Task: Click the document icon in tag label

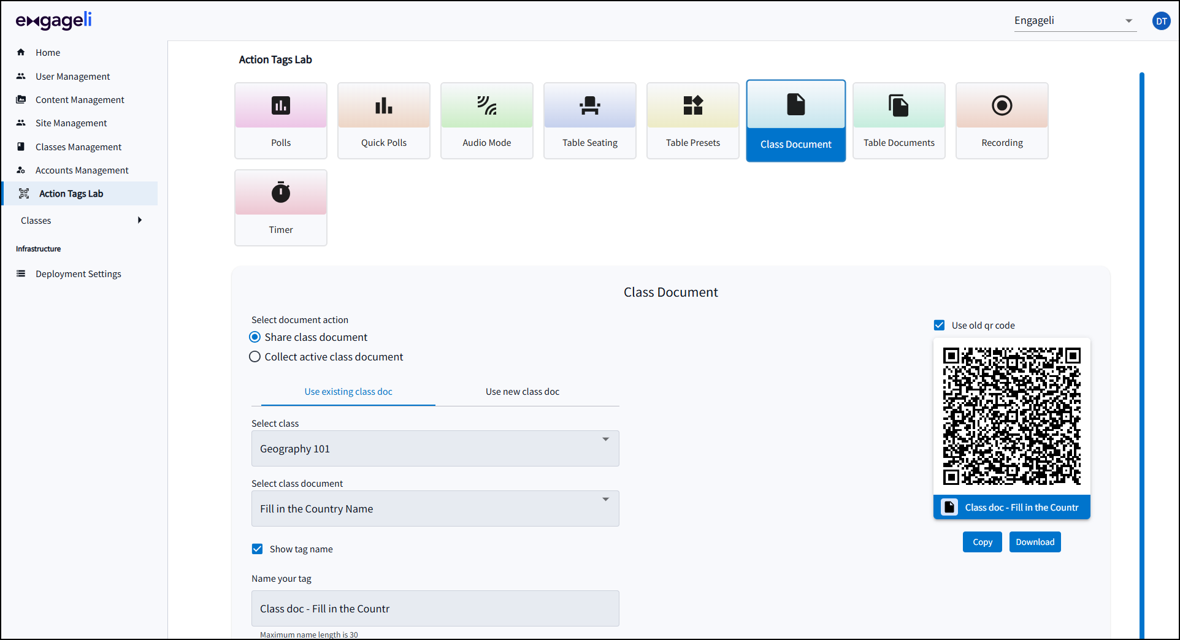Action: pyautogui.click(x=949, y=507)
